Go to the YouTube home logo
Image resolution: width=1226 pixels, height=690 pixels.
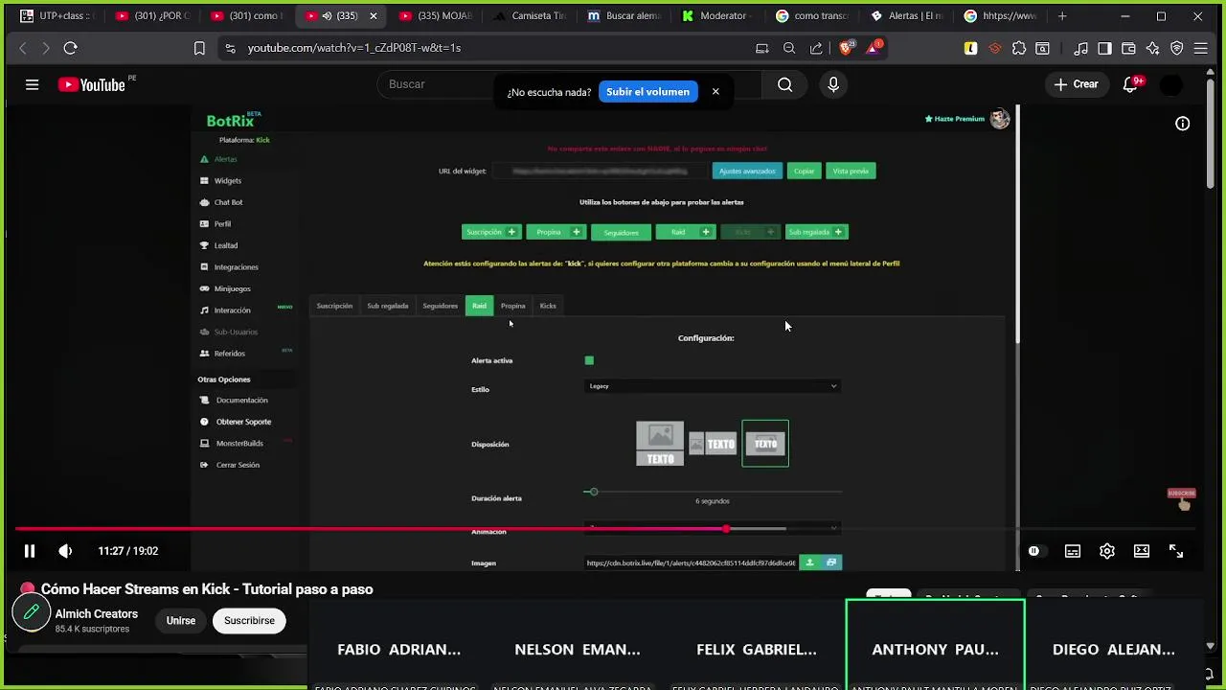(x=92, y=84)
